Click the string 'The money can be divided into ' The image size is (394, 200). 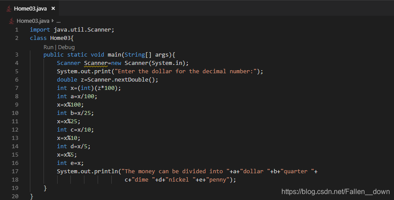point(175,171)
